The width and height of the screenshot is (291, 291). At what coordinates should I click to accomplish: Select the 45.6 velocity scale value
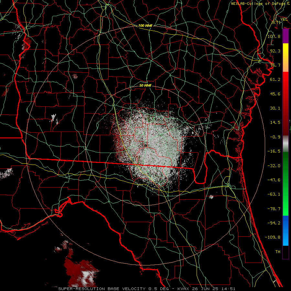pos(275,94)
